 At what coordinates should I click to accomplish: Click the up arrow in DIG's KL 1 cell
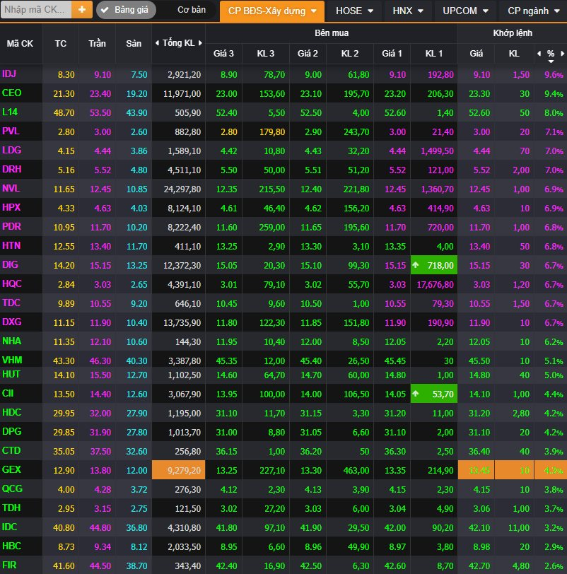click(x=416, y=264)
